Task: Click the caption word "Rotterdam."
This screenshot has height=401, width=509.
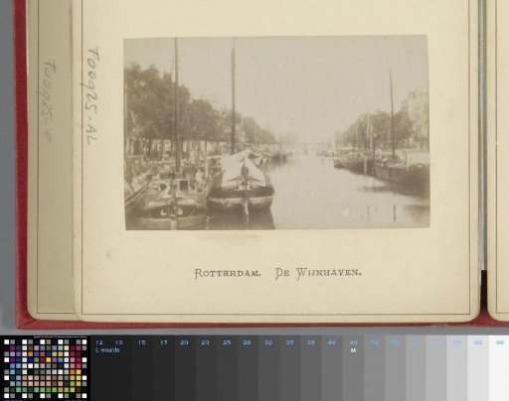Action: [x=228, y=273]
